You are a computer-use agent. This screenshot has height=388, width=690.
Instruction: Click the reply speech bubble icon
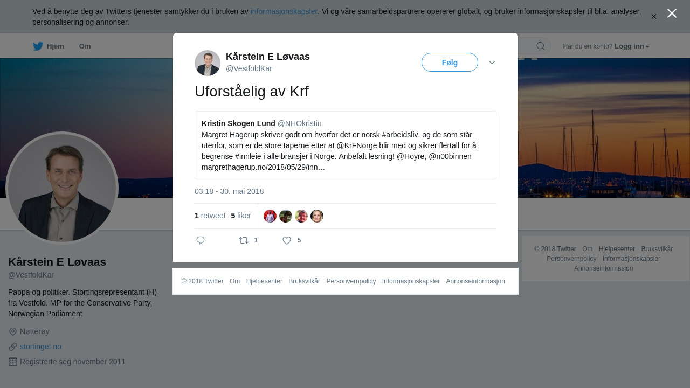[201, 240]
